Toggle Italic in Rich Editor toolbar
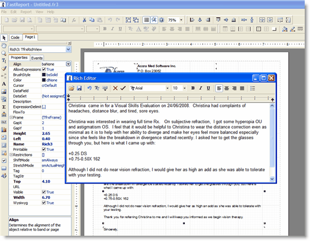The image size is (310, 241). 201,88
